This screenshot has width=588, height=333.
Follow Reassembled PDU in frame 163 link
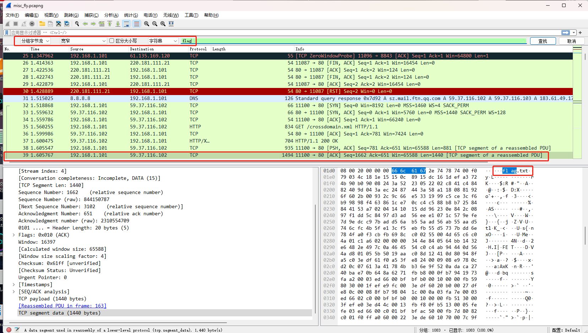[62, 306]
